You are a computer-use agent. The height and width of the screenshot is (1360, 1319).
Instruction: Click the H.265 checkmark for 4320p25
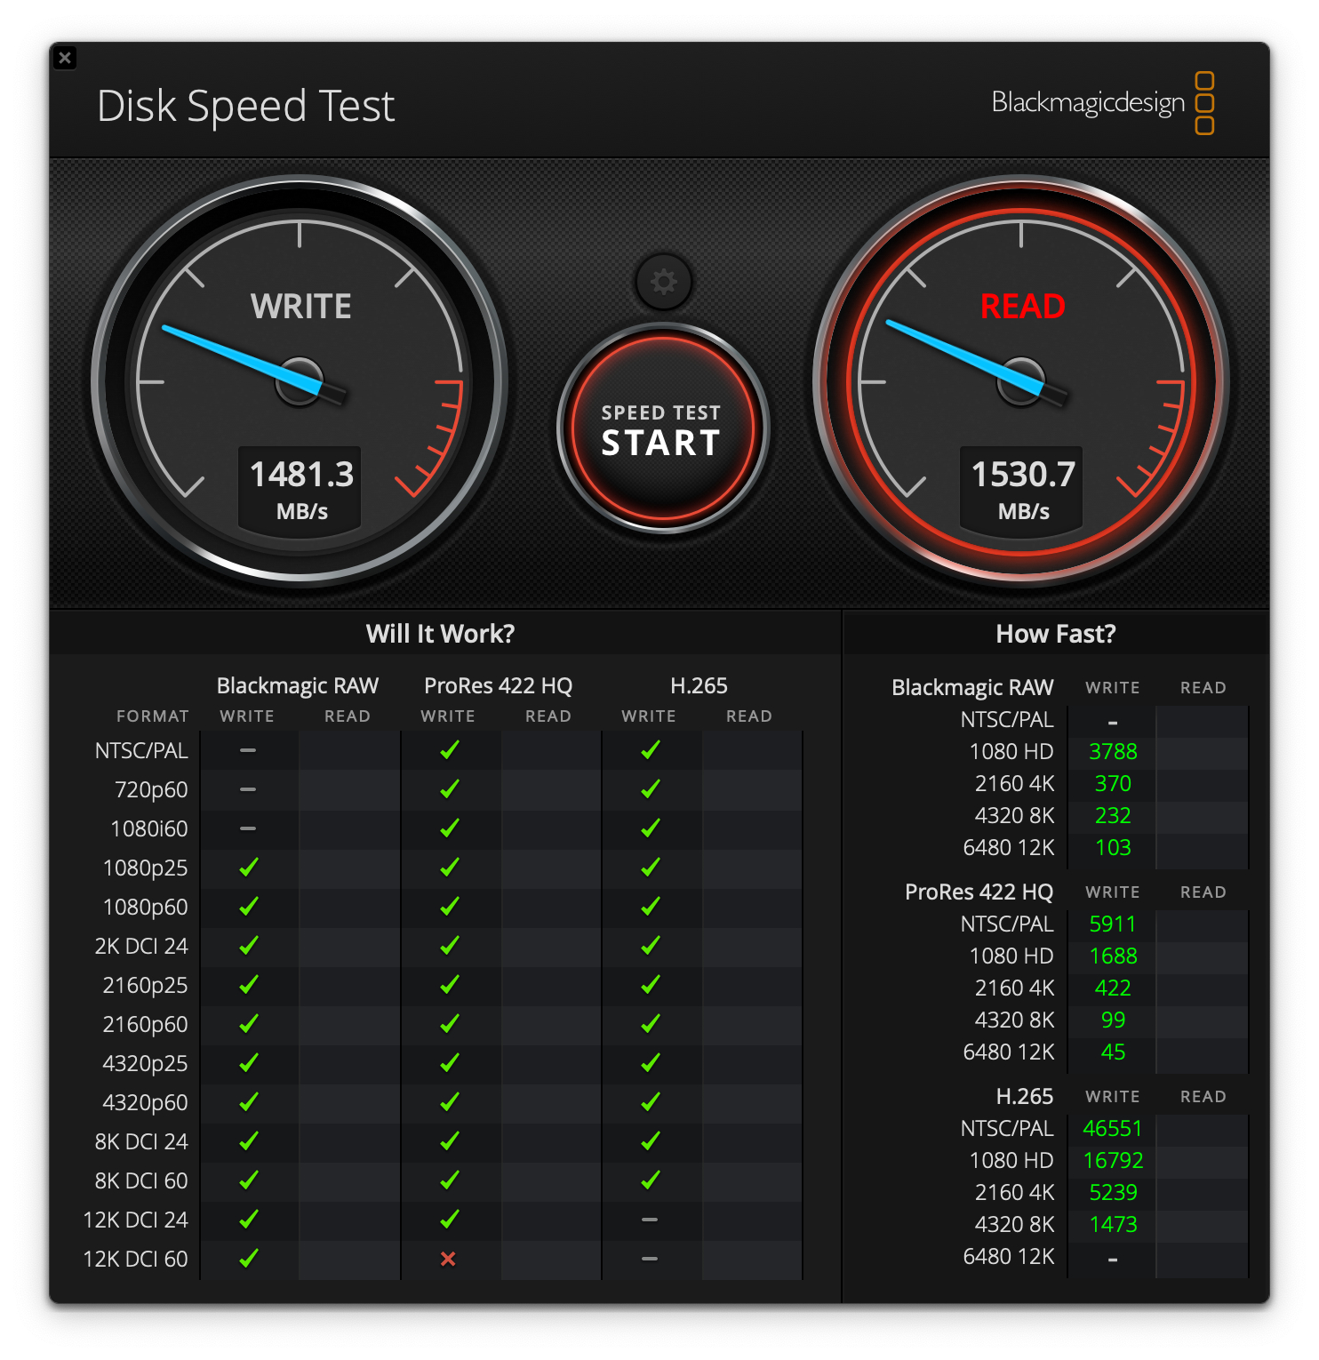pyautogui.click(x=651, y=1062)
